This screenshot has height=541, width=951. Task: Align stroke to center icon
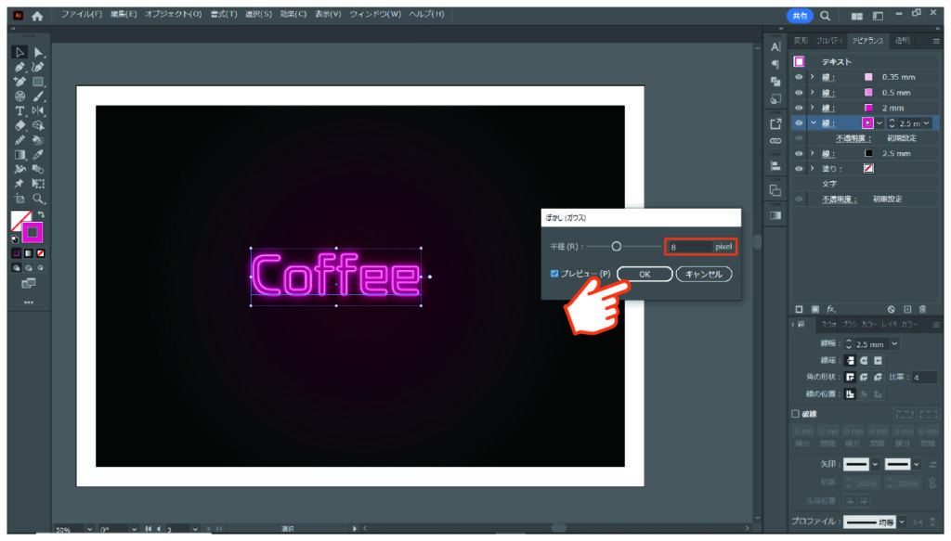[x=851, y=394]
